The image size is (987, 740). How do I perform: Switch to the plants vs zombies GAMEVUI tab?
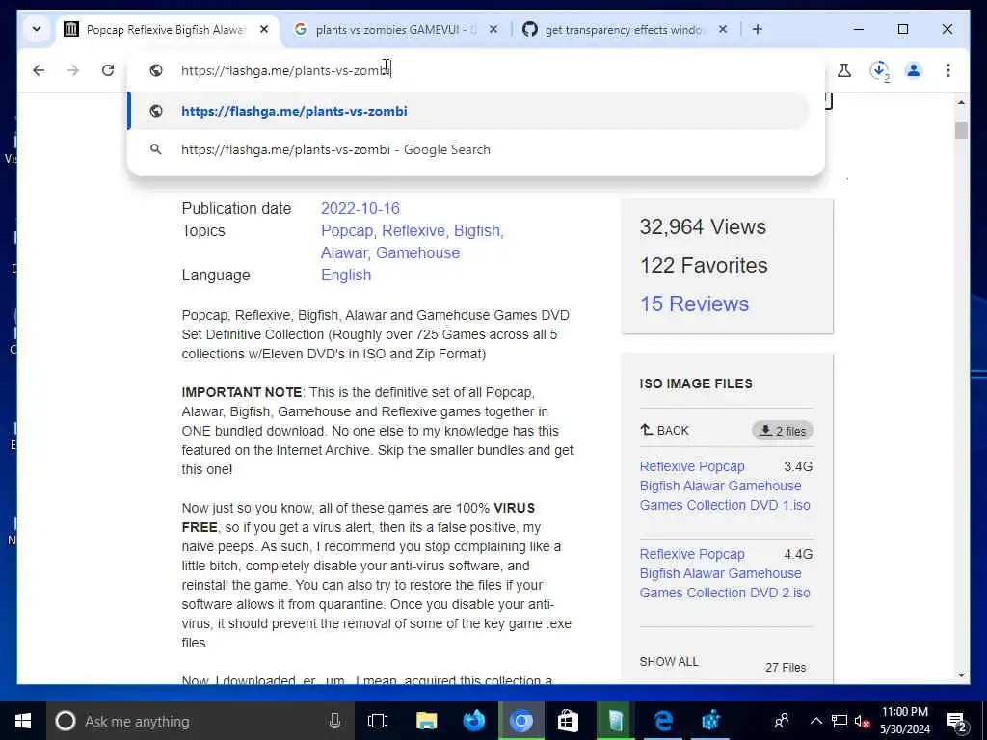click(396, 30)
